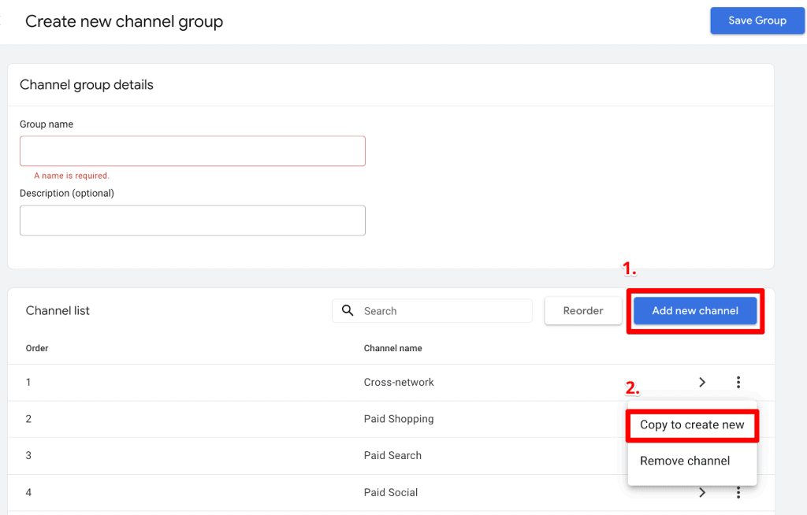This screenshot has height=515, width=807.
Task: Click the Description optional input box
Action: 192,220
